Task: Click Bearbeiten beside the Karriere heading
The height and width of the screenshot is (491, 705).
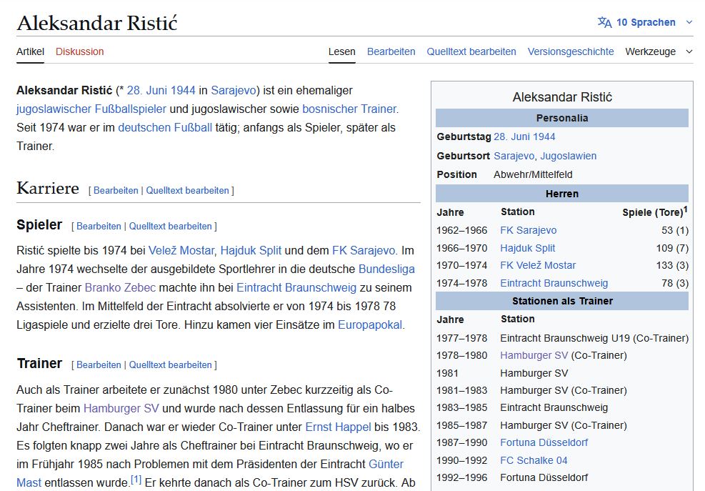Action: tap(116, 191)
